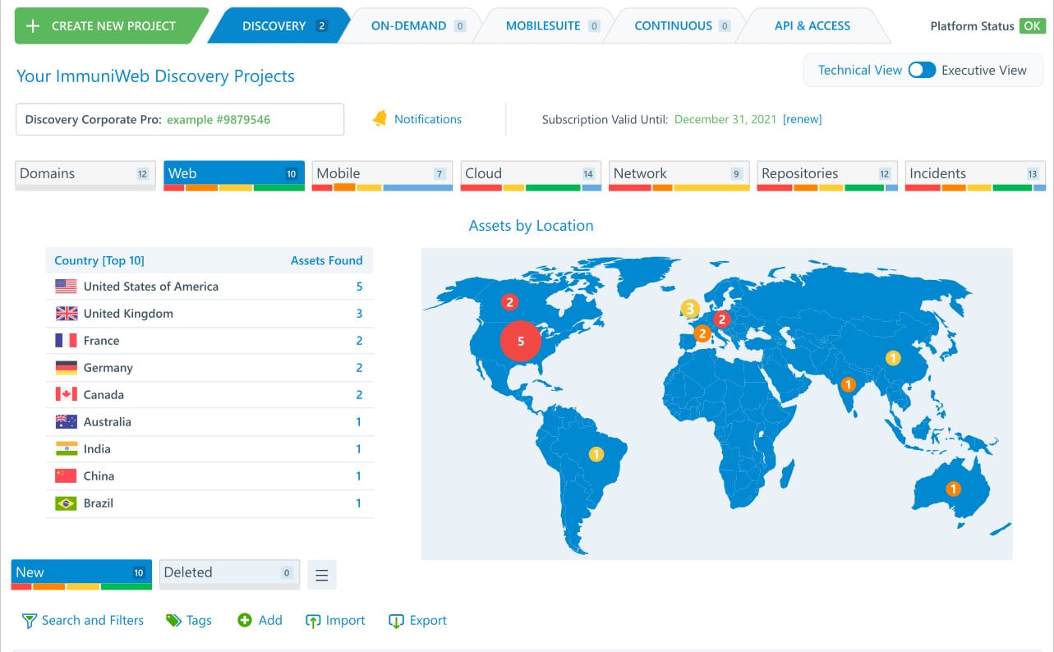Select the Domains asset category
1054x652 pixels.
coord(85,175)
